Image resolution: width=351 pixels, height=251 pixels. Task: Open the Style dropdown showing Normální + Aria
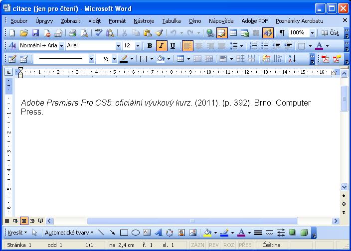point(61,46)
